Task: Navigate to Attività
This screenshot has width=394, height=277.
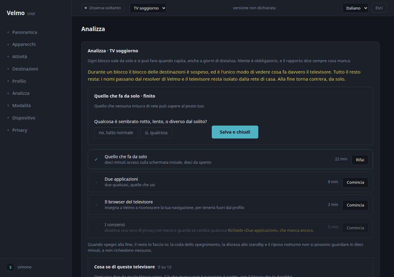Action: [20, 57]
